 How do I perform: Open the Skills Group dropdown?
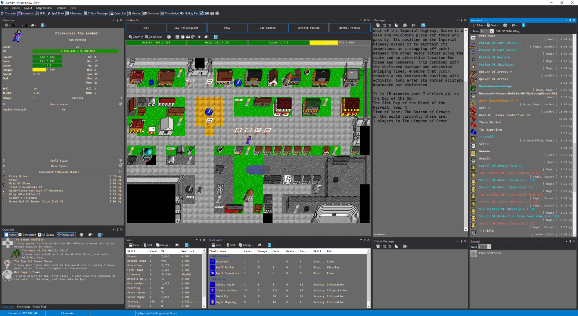(163, 245)
